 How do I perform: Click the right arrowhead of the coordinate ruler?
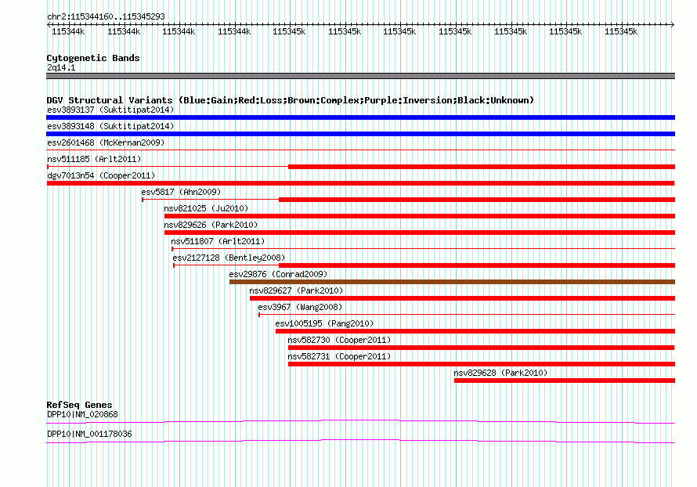pyautogui.click(x=673, y=25)
